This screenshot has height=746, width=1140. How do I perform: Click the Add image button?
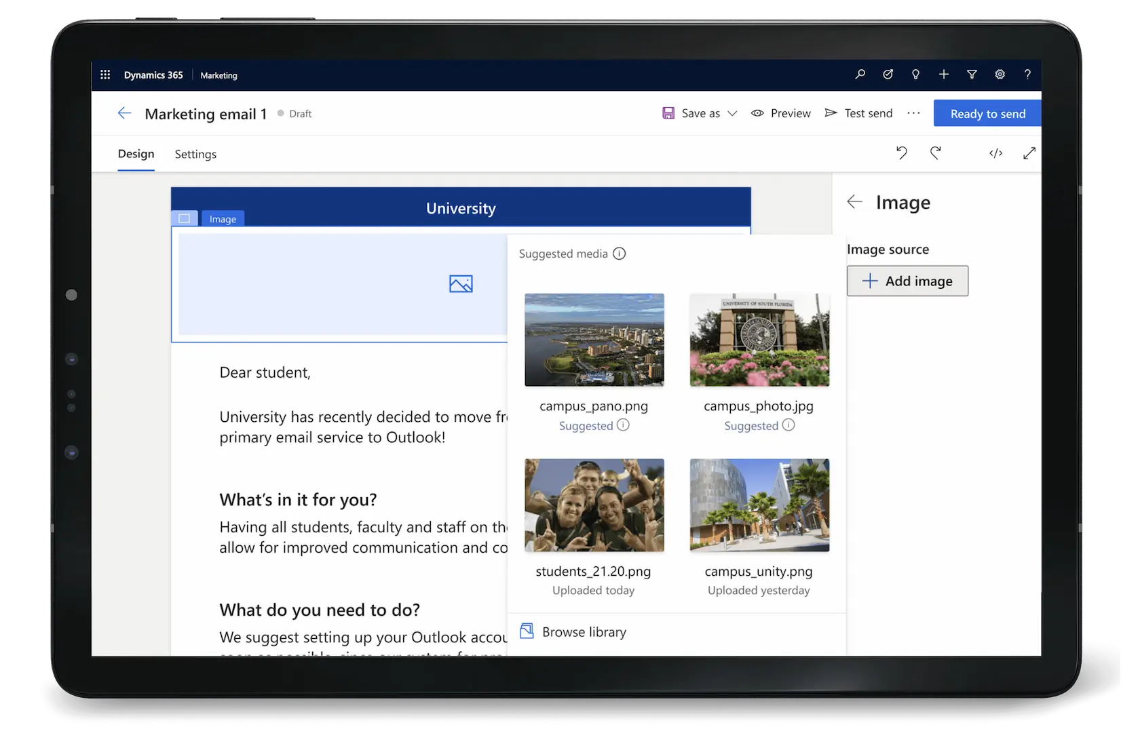tap(907, 281)
